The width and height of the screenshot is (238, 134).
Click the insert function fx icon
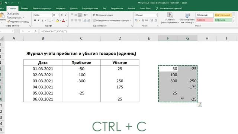coord(35,31)
